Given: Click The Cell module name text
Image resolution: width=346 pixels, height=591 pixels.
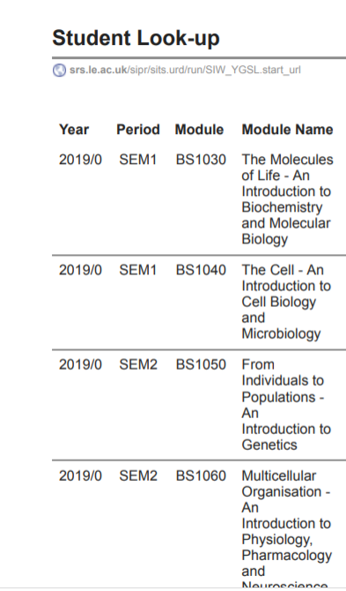Looking at the screenshot, I should pos(286,302).
